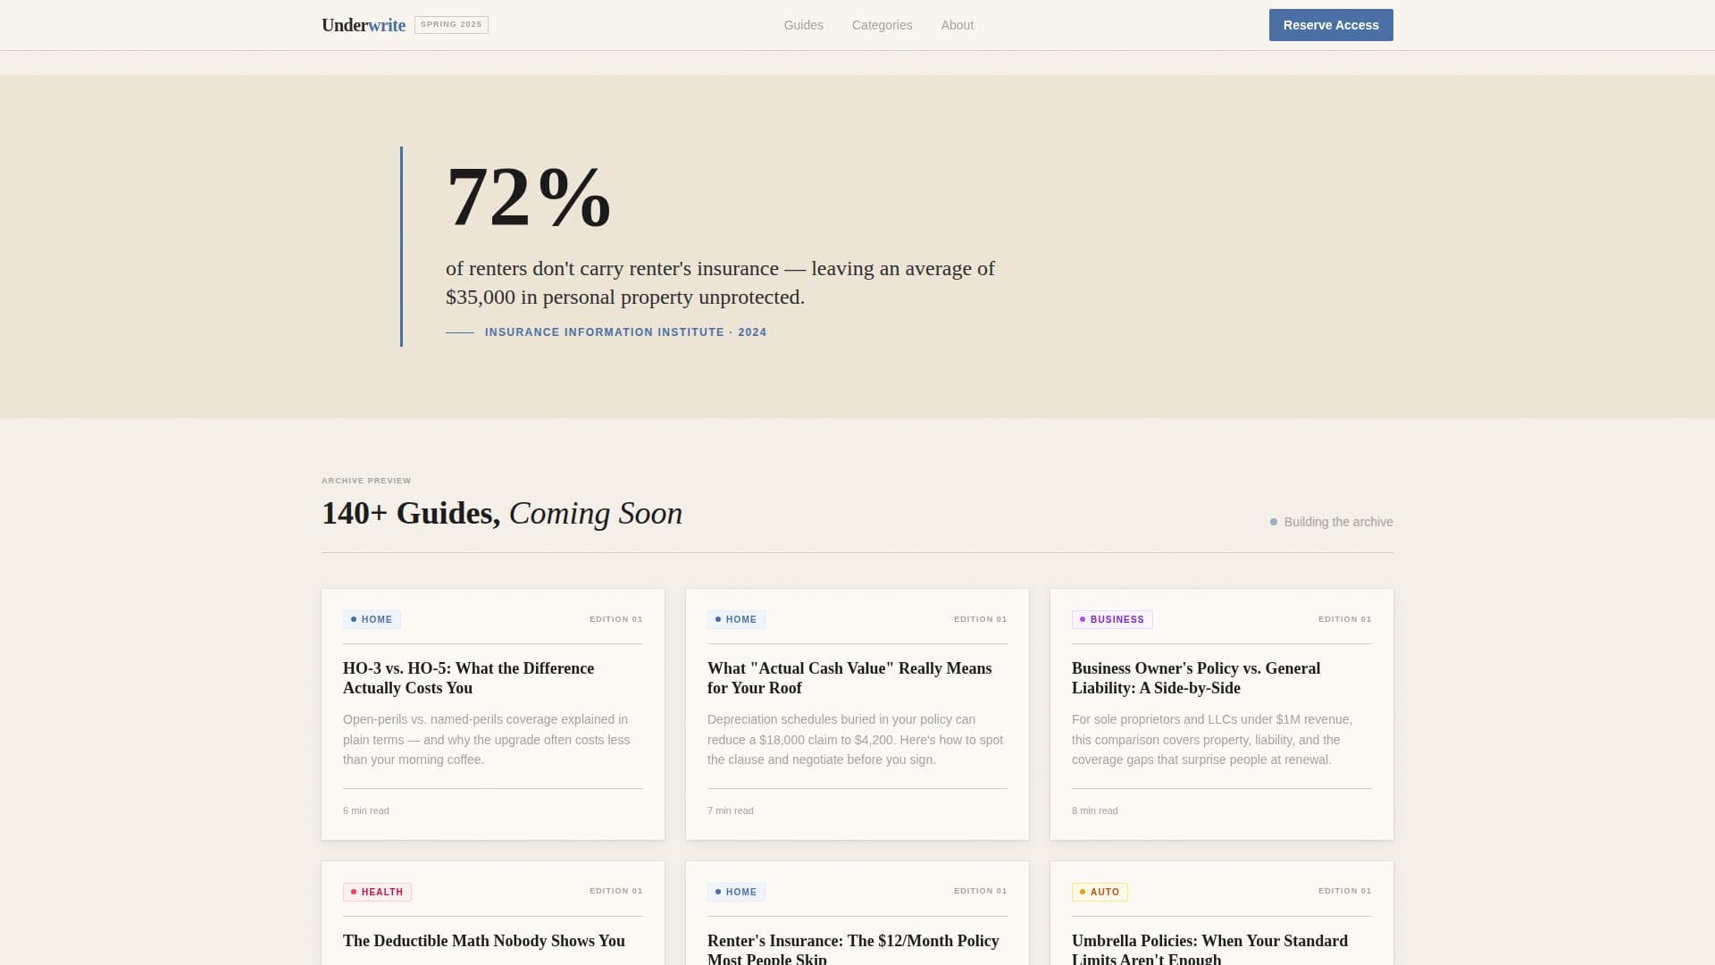
Task: Open the Actual Cash Value roof guide title
Action: point(849,678)
